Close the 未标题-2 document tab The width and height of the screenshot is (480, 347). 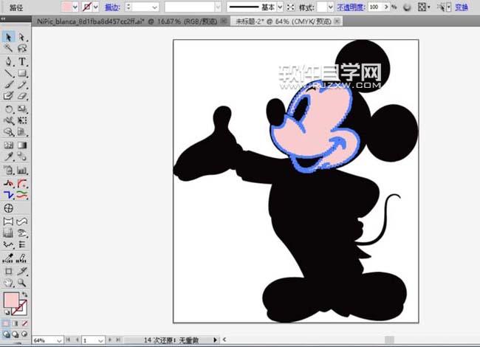[x=337, y=22]
